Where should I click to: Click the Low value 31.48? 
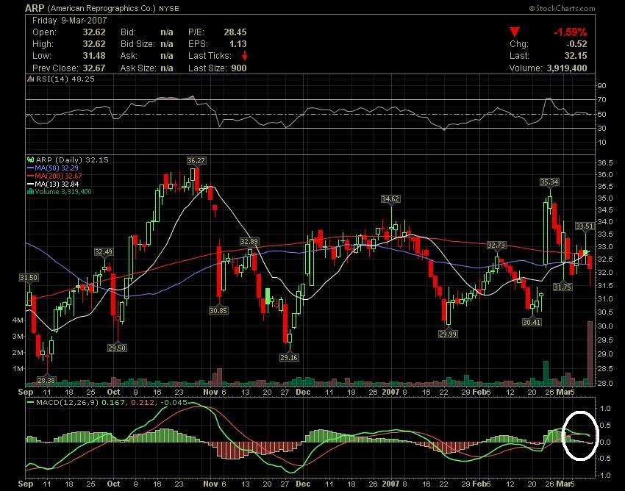(94, 56)
